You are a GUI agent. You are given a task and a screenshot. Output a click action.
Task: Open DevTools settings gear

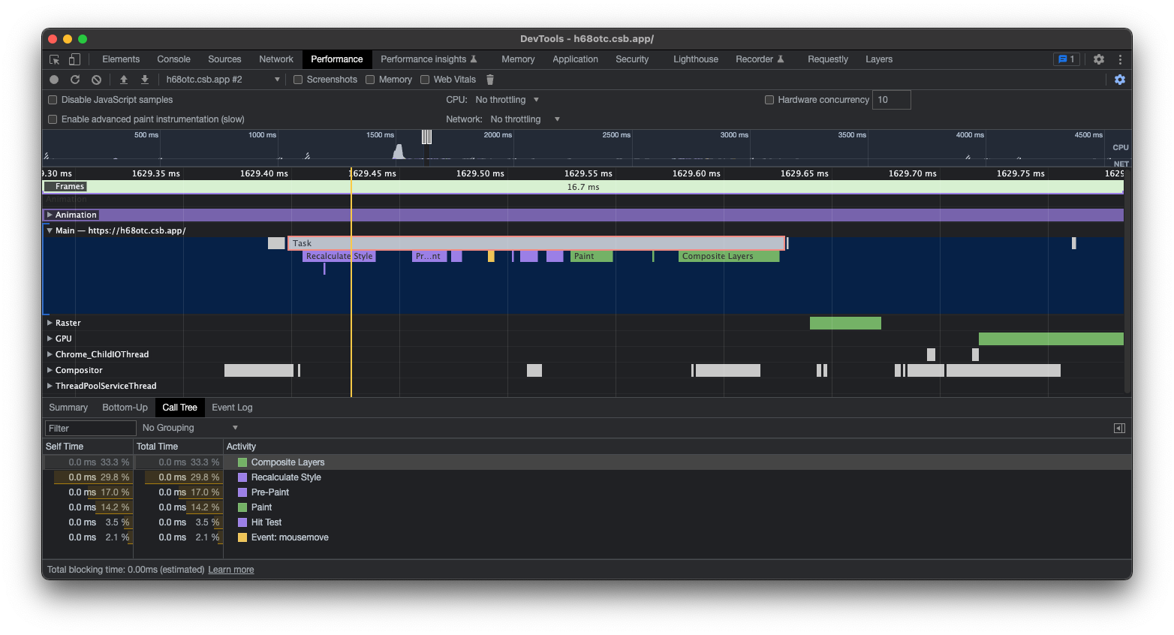point(1098,59)
